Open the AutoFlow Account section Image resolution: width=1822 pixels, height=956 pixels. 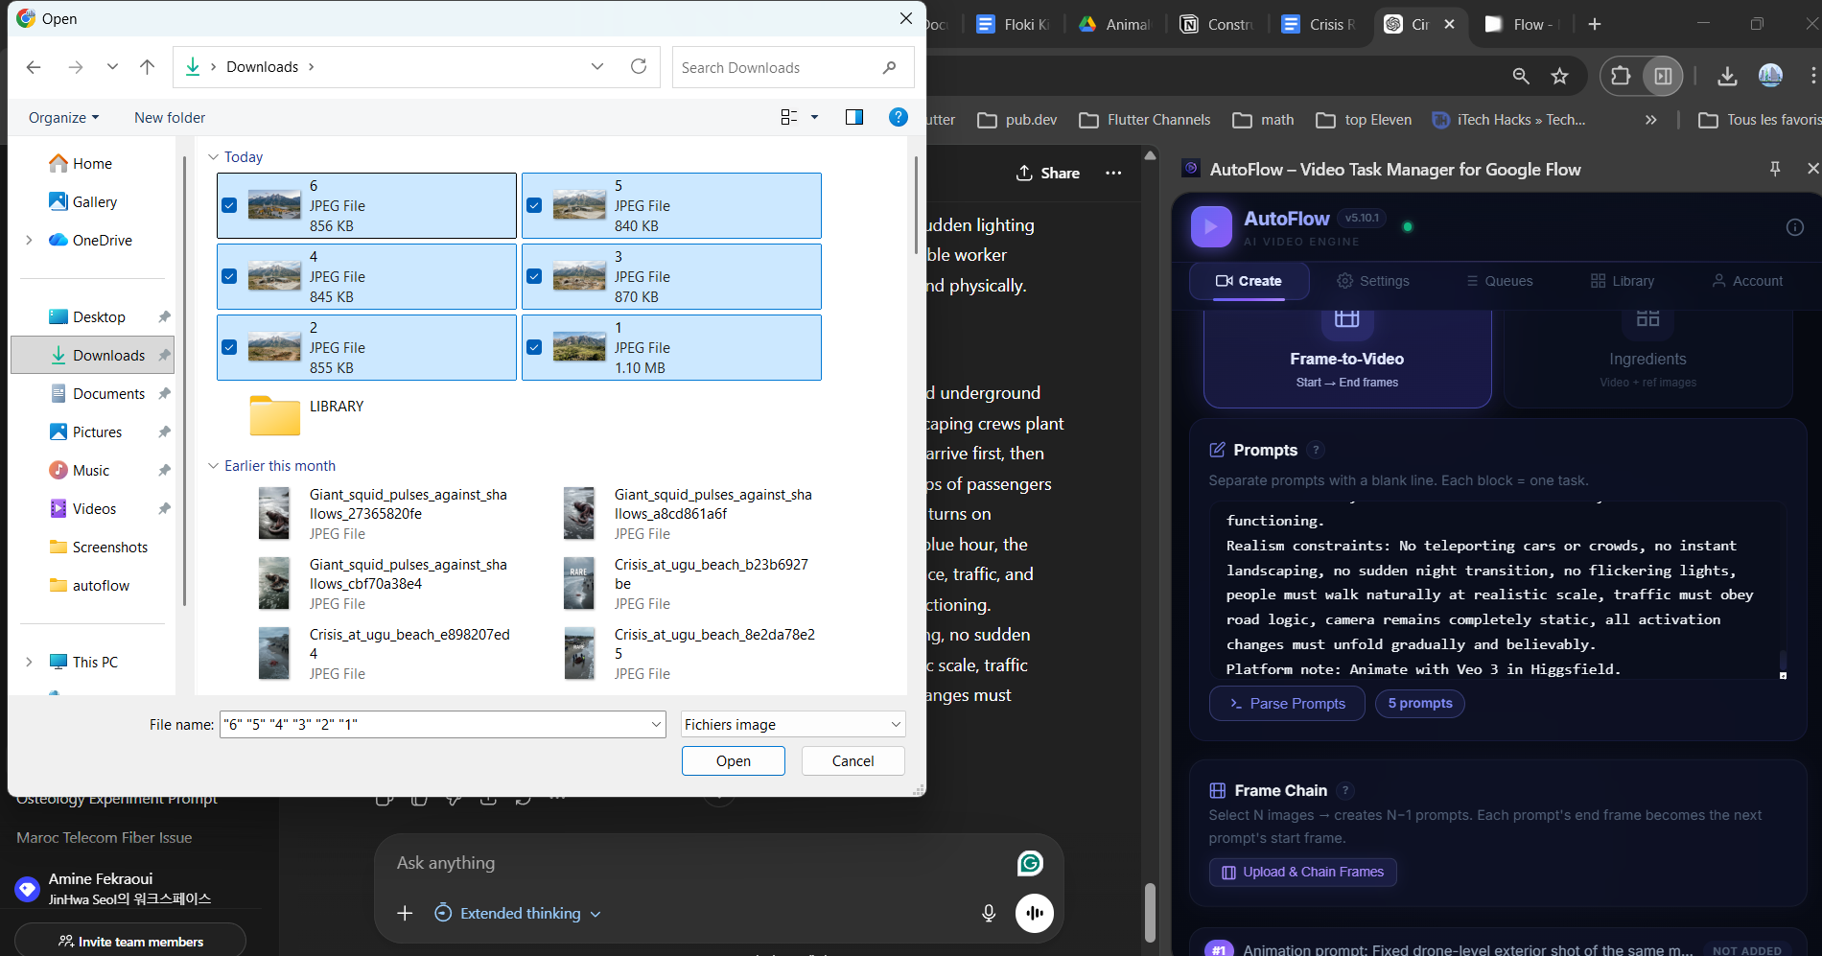point(1748,281)
